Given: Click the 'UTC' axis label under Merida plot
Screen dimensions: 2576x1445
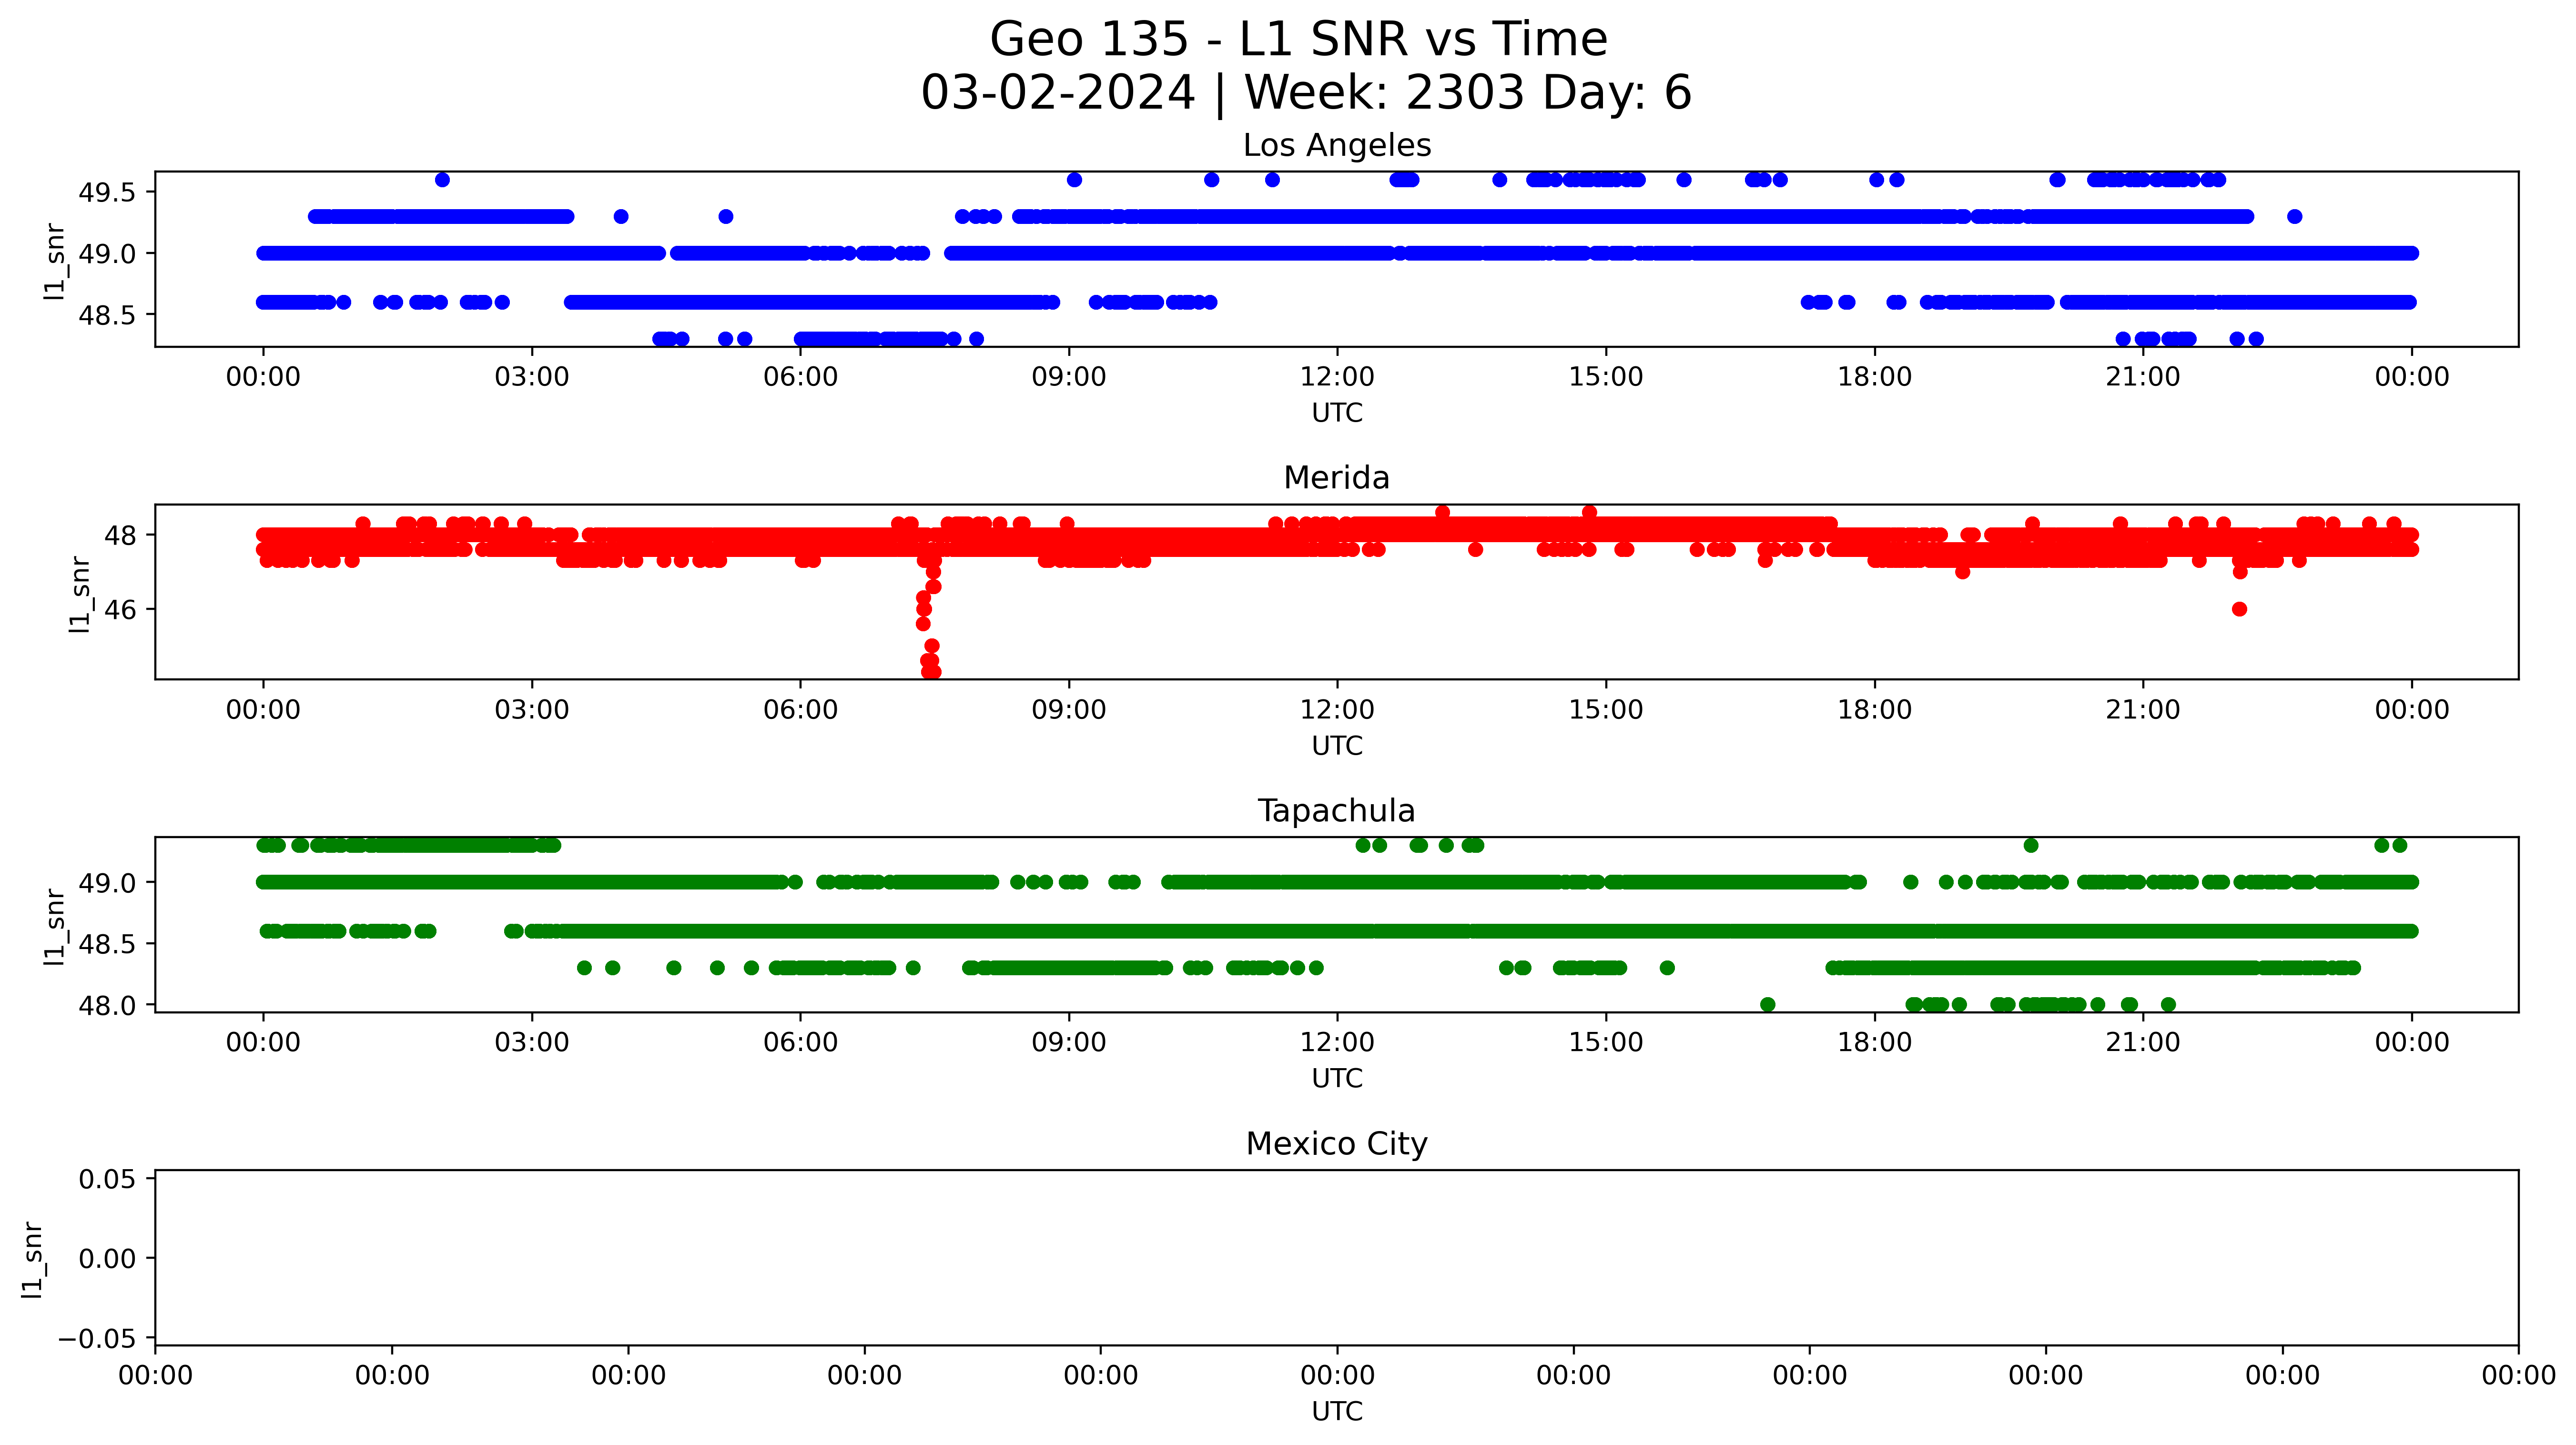Looking at the screenshot, I should (x=1337, y=746).
